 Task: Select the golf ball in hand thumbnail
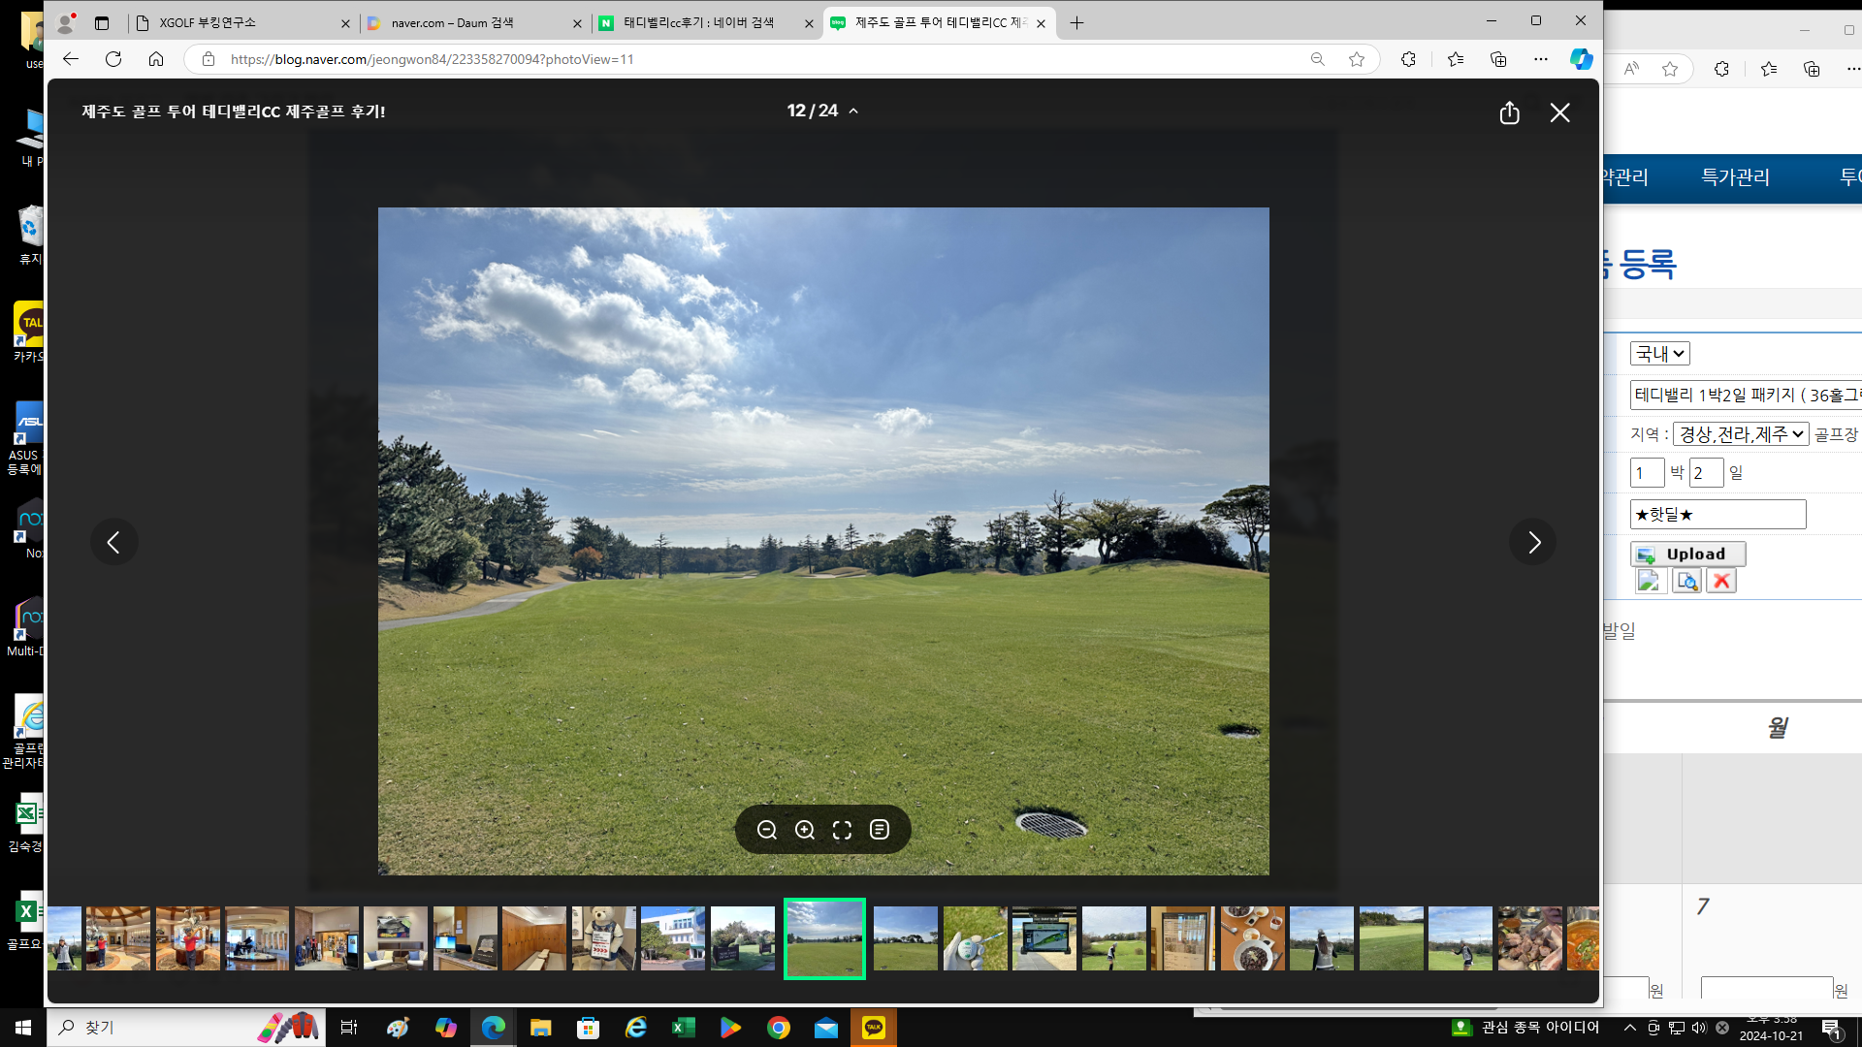pos(975,938)
